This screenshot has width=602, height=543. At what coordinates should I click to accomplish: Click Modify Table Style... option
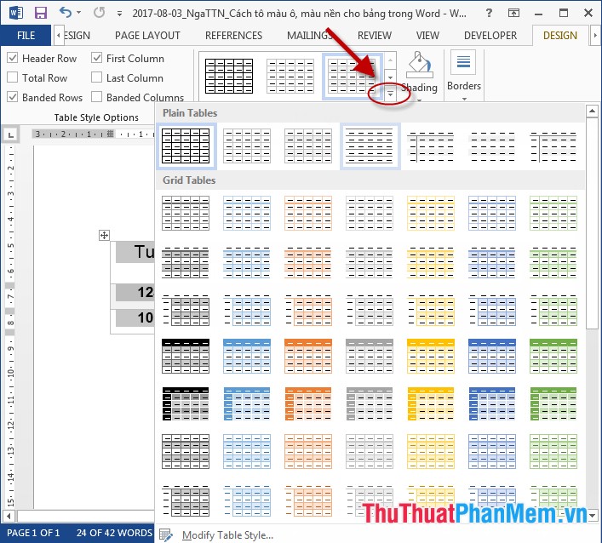(x=227, y=534)
